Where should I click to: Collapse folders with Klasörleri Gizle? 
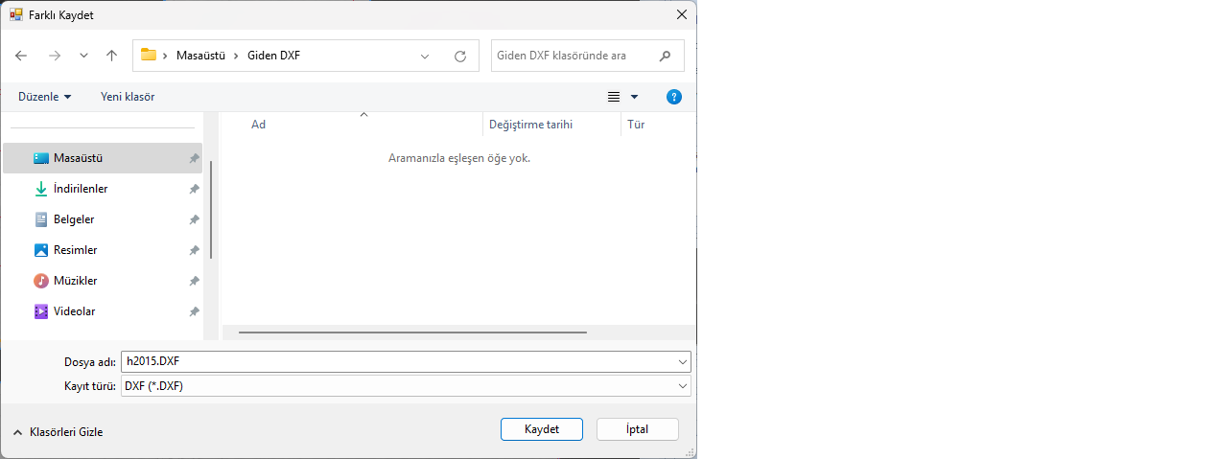59,432
